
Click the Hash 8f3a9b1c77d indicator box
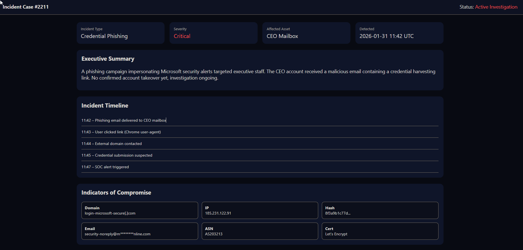[x=380, y=210]
